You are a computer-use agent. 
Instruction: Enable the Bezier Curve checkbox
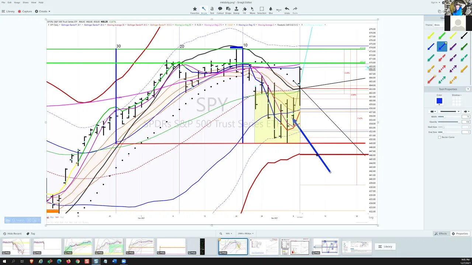point(440,137)
